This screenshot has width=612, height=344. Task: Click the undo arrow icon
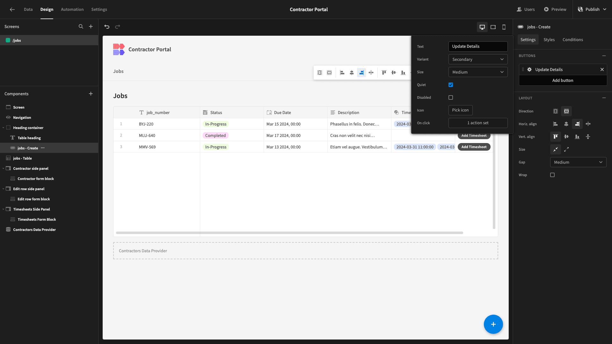(x=107, y=27)
